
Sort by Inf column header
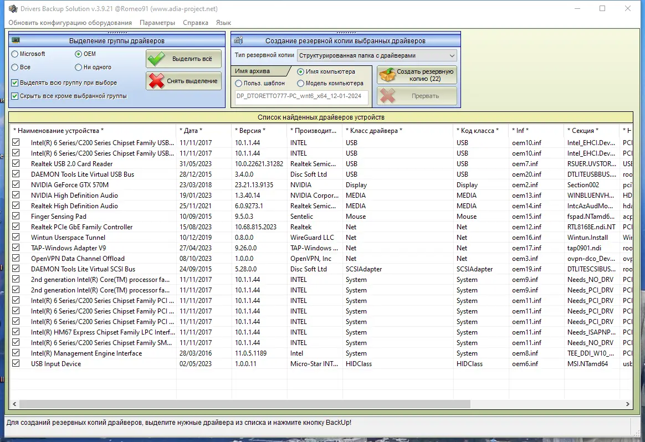[536, 131]
